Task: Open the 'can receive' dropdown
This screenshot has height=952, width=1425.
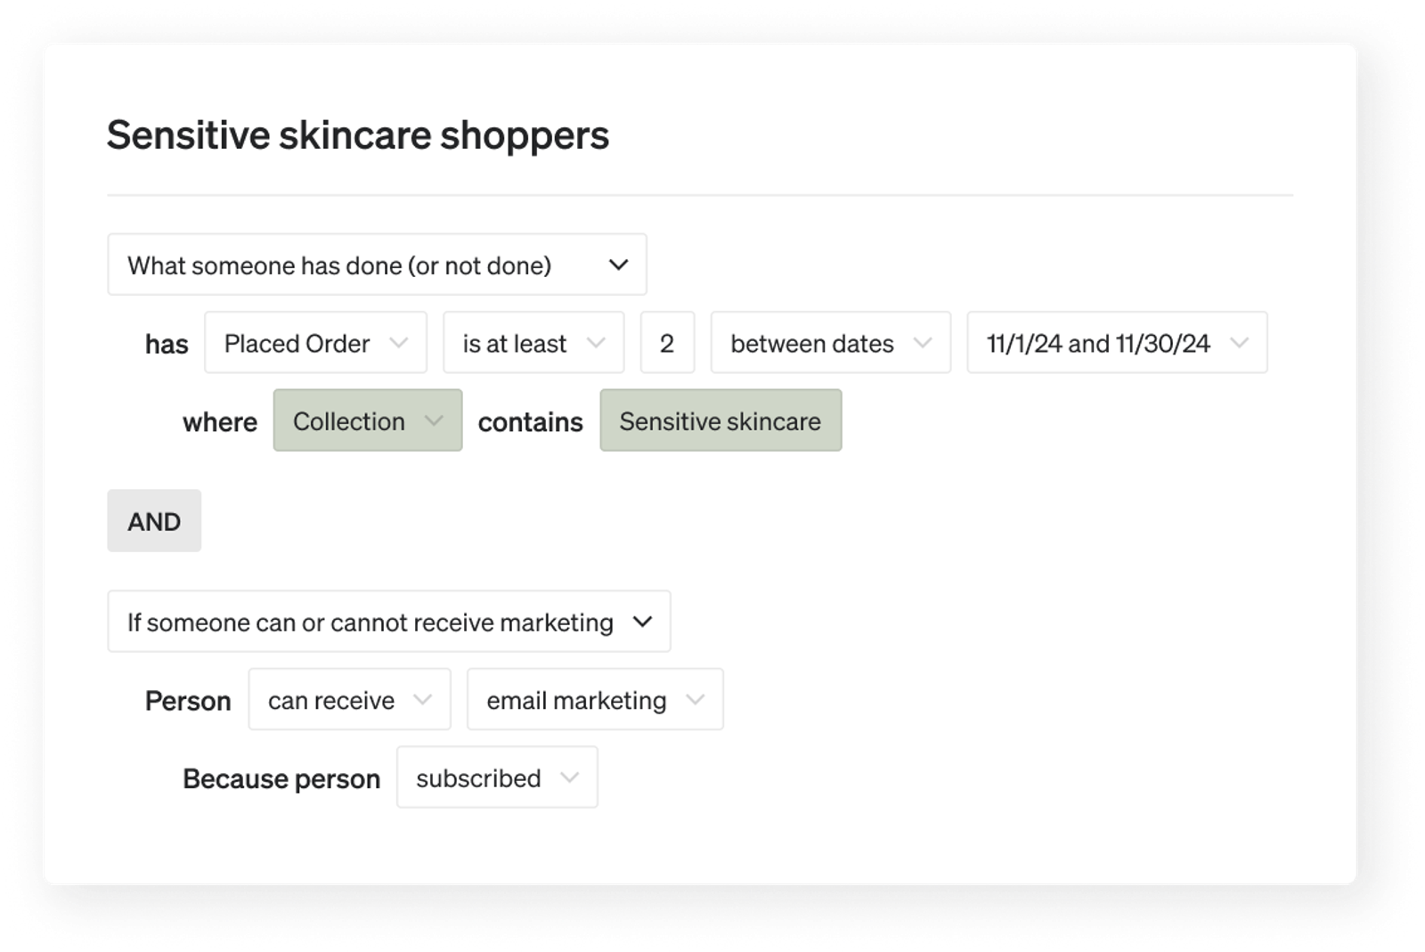Action: click(349, 699)
